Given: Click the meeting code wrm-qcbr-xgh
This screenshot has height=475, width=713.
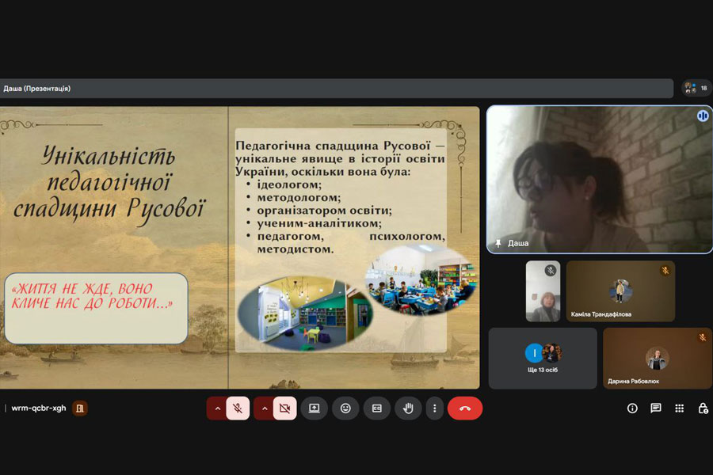Looking at the screenshot, I should pos(39,408).
